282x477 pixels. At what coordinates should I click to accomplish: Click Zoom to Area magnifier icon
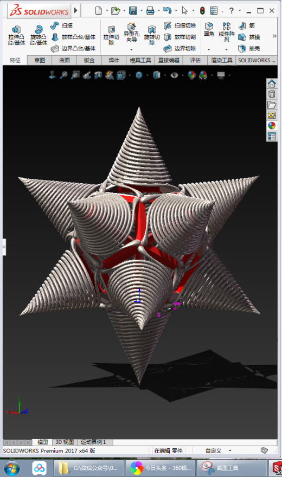75,75
